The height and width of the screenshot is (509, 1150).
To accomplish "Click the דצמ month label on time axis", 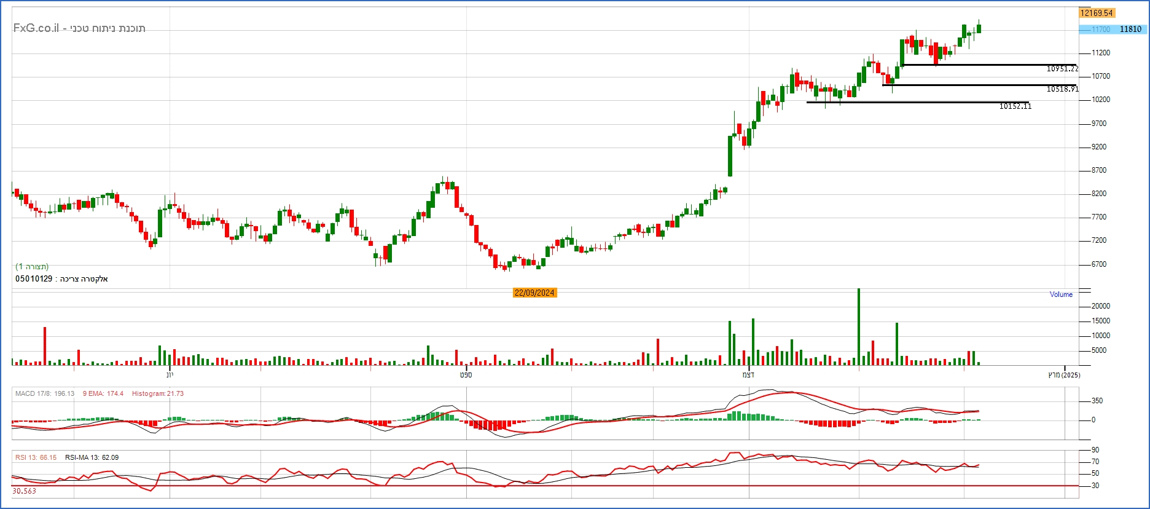I will [x=748, y=375].
